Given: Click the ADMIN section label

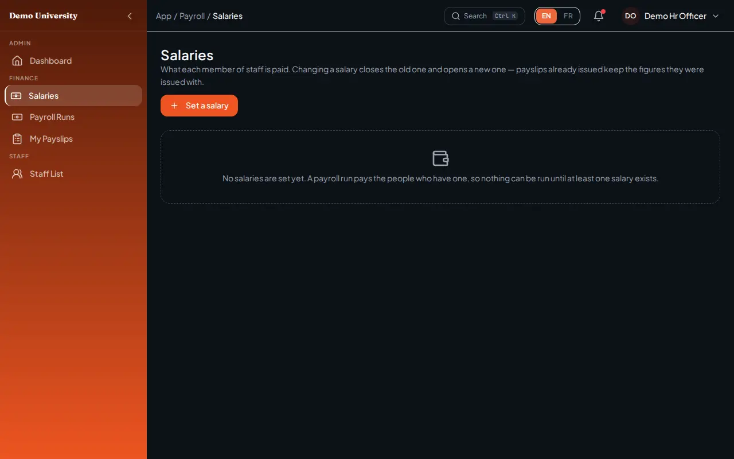Looking at the screenshot, I should pos(20,43).
